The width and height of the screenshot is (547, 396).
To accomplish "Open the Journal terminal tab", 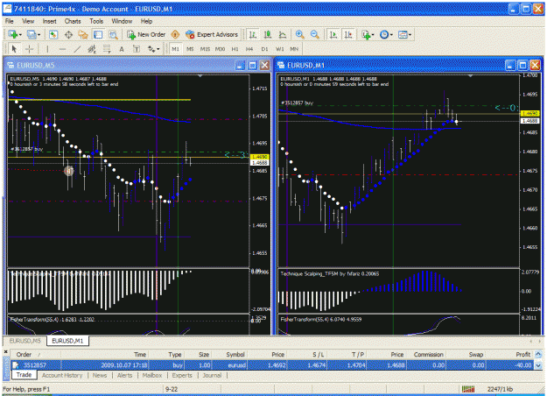I will (x=212, y=375).
